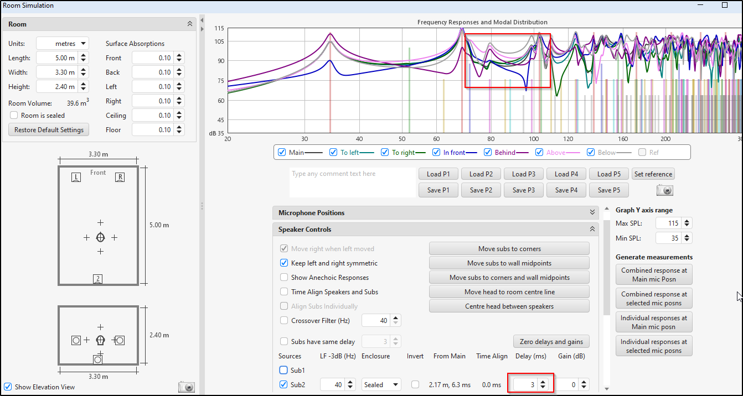Click Load P5 button
The width and height of the screenshot is (743, 396).
pos(609,174)
